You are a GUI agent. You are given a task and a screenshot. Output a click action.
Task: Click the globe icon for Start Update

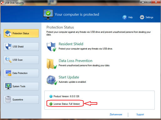(52, 80)
